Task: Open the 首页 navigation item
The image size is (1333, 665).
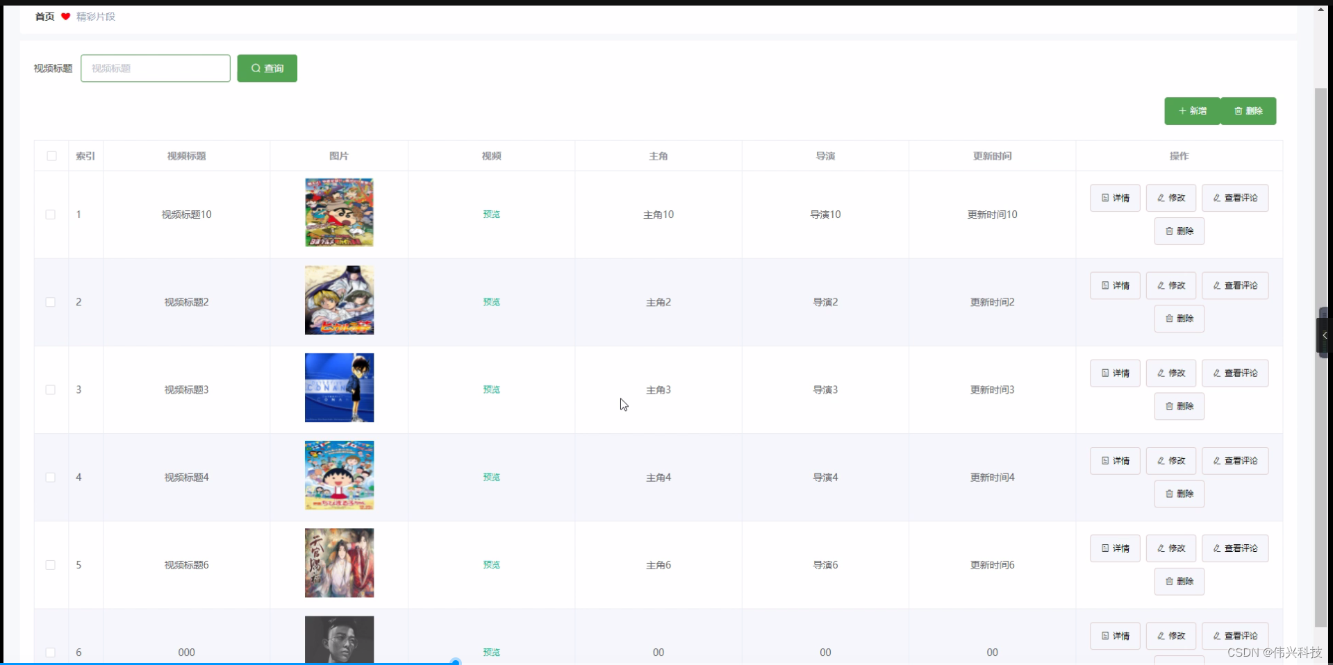Action: pos(43,16)
